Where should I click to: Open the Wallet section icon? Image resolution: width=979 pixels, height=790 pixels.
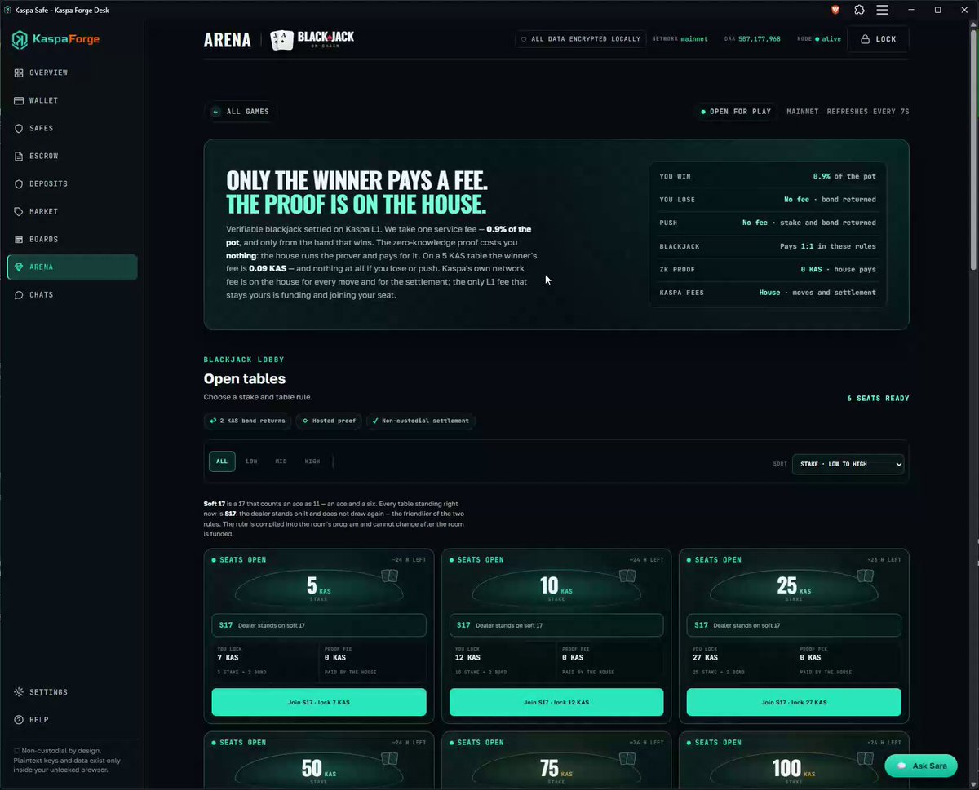pyautogui.click(x=19, y=100)
